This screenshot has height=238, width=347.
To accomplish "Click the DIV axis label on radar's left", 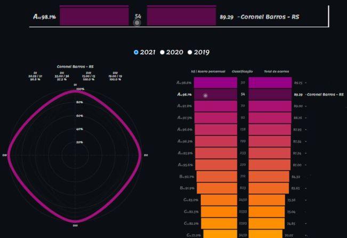I will (5, 155).
